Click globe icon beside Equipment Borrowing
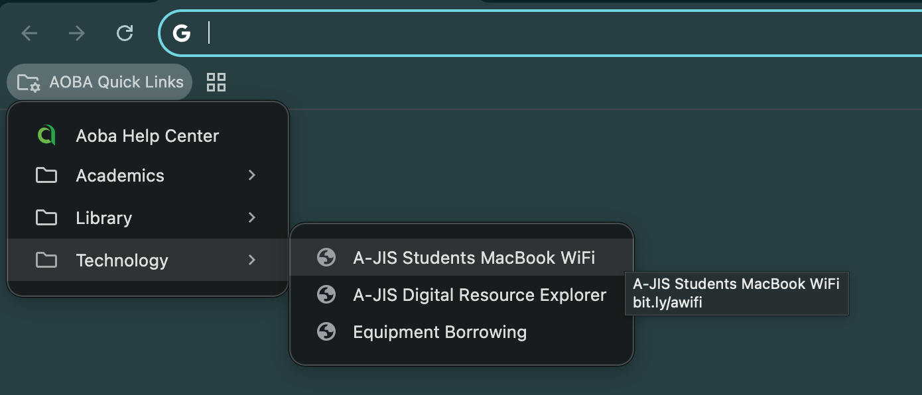 click(x=326, y=331)
